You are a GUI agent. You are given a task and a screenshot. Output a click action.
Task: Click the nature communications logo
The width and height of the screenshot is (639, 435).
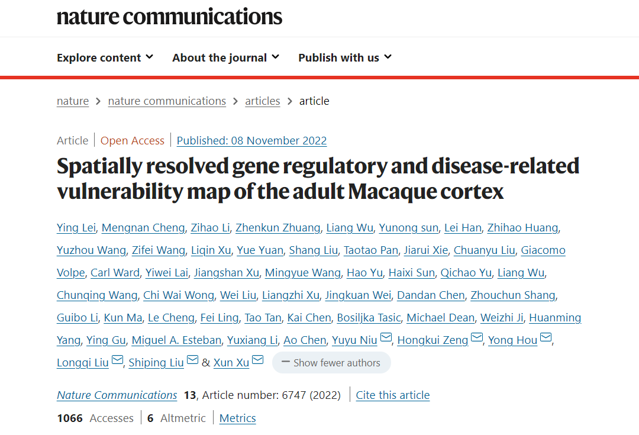pyautogui.click(x=169, y=16)
